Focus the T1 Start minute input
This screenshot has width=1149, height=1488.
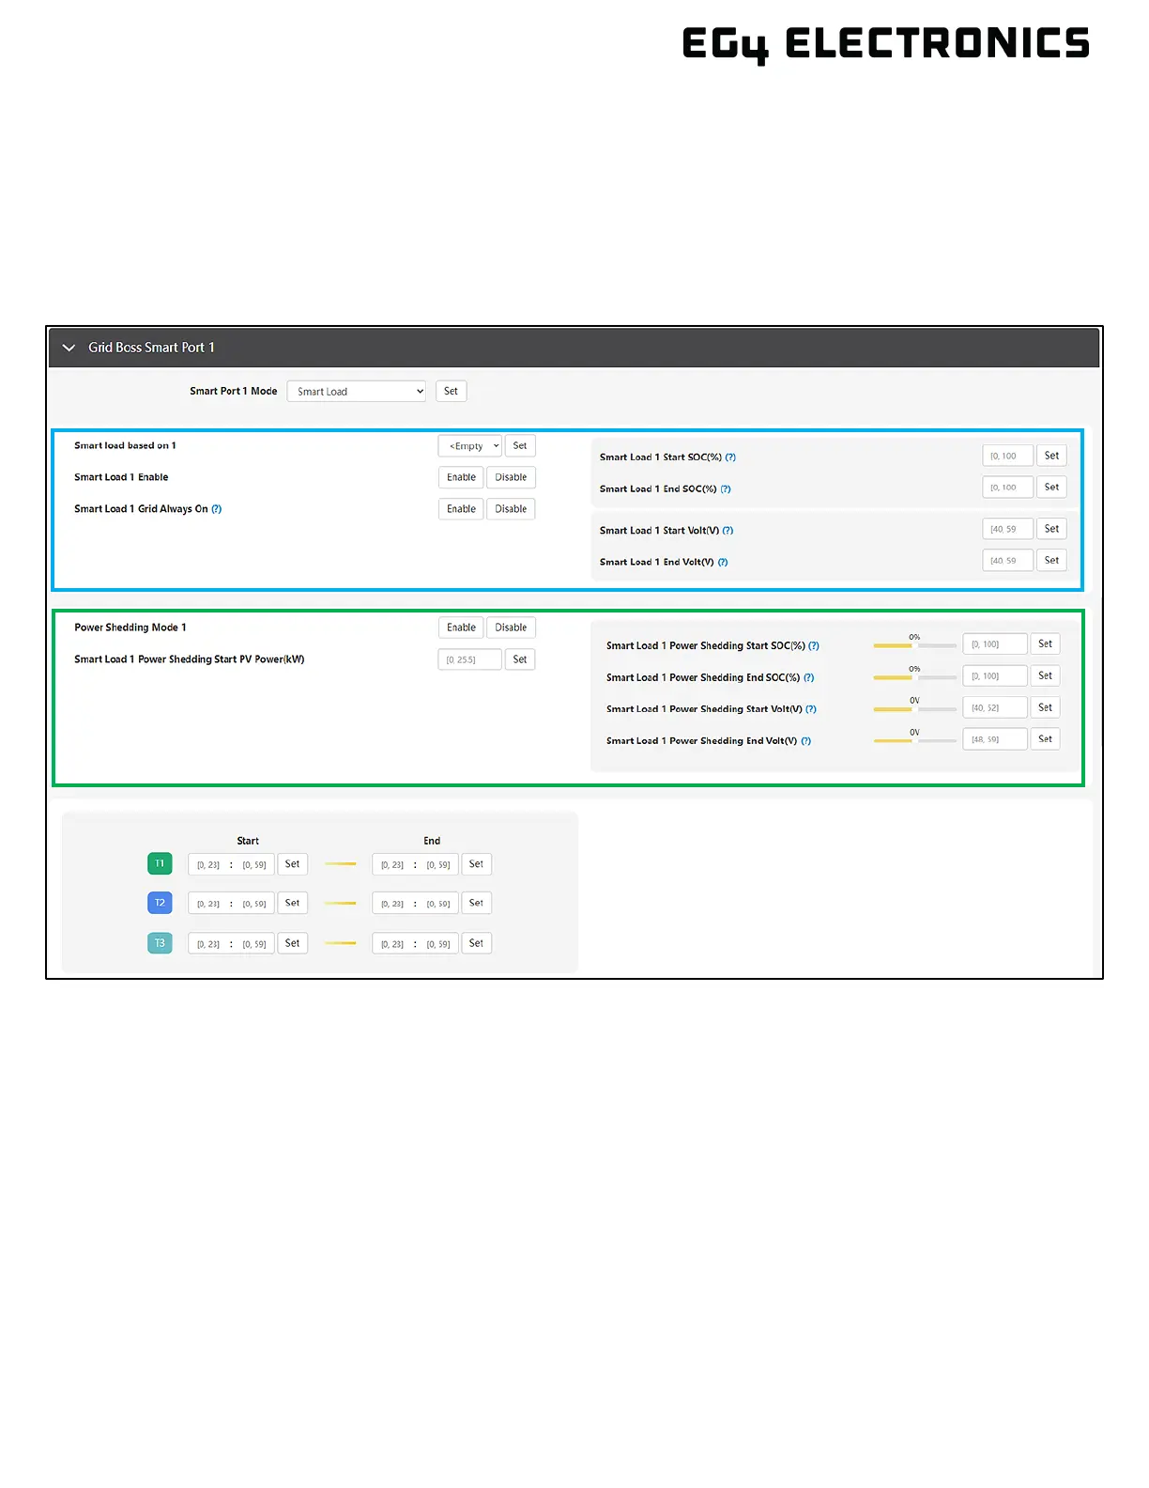click(254, 865)
